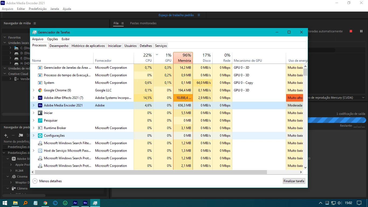Collapse Task Manager with Menos detalhes
Viewport: 368px width, 207px height.
click(x=47, y=181)
